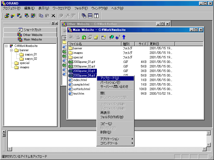Click the greyed move-to-lower-folder icon in Main Website toolbar
Image resolution: width=214 pixels, height=160 pixels.
pos(78,37)
